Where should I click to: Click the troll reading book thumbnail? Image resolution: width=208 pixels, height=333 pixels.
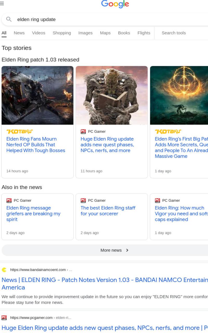click(112, 95)
